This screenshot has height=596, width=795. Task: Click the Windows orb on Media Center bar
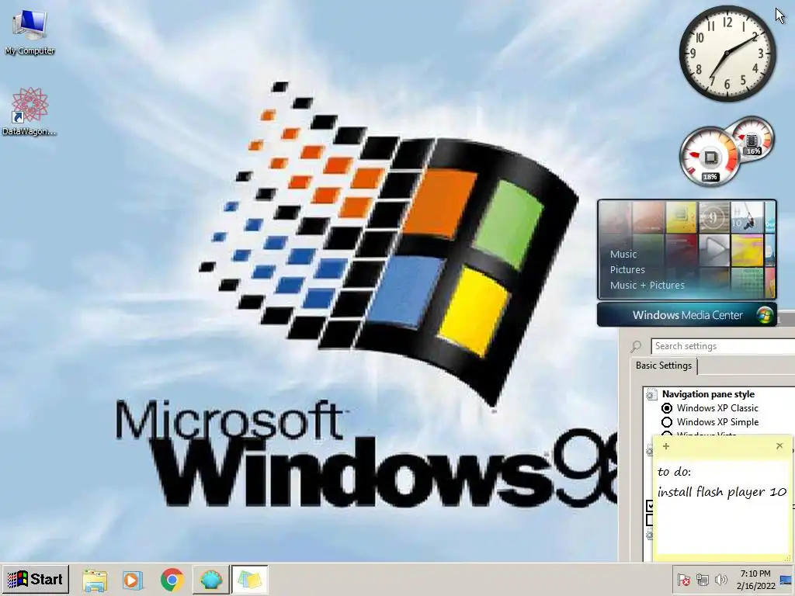coord(765,315)
